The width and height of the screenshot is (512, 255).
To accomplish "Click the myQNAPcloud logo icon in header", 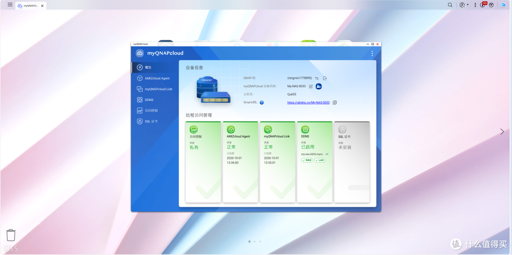I will point(140,53).
